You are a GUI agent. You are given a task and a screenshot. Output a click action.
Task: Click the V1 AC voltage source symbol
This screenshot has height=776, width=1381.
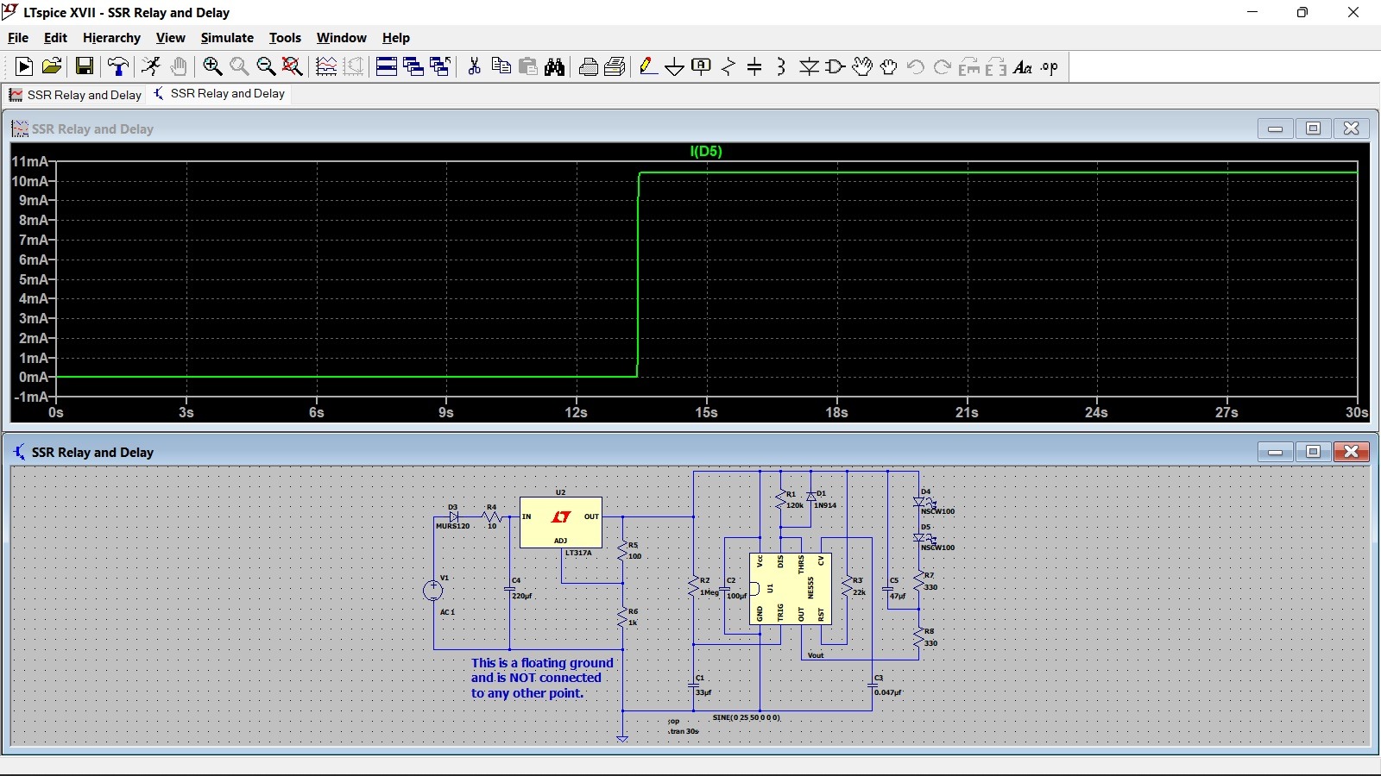(433, 591)
